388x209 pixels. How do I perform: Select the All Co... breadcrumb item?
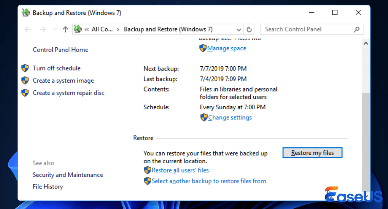click(102, 29)
